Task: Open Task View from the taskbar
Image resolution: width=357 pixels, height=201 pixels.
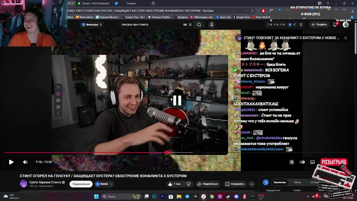Action: click(146, 197)
